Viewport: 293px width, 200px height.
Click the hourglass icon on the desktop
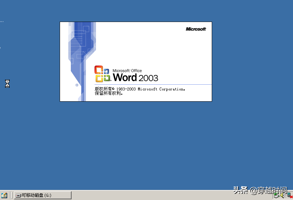(7, 84)
